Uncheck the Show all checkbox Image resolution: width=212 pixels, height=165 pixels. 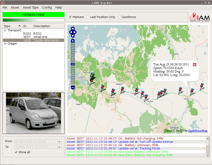pos(16,152)
